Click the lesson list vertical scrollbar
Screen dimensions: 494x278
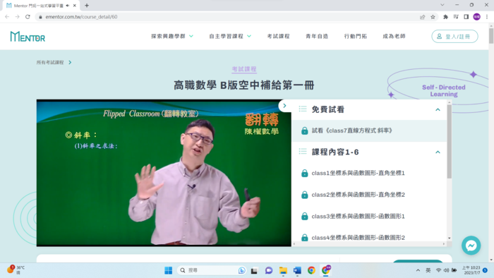pyautogui.click(x=450, y=142)
